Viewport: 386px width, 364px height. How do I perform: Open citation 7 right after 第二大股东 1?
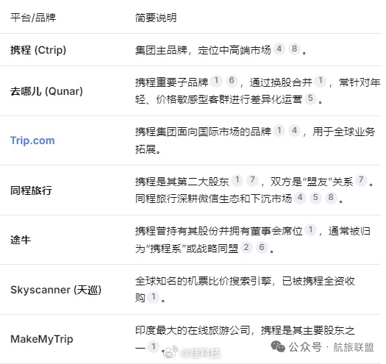tap(253, 180)
